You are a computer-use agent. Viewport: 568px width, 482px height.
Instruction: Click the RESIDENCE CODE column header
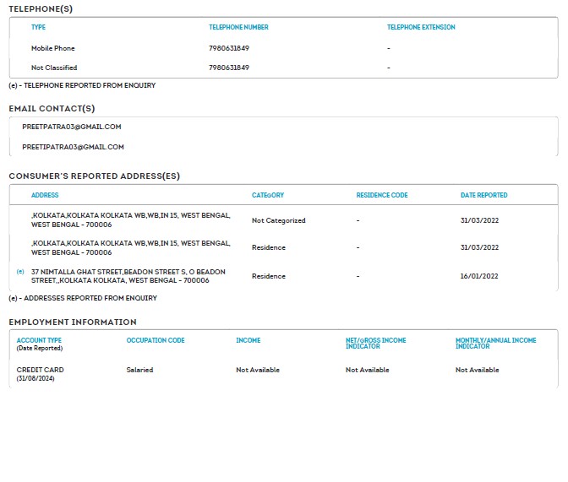tap(381, 195)
